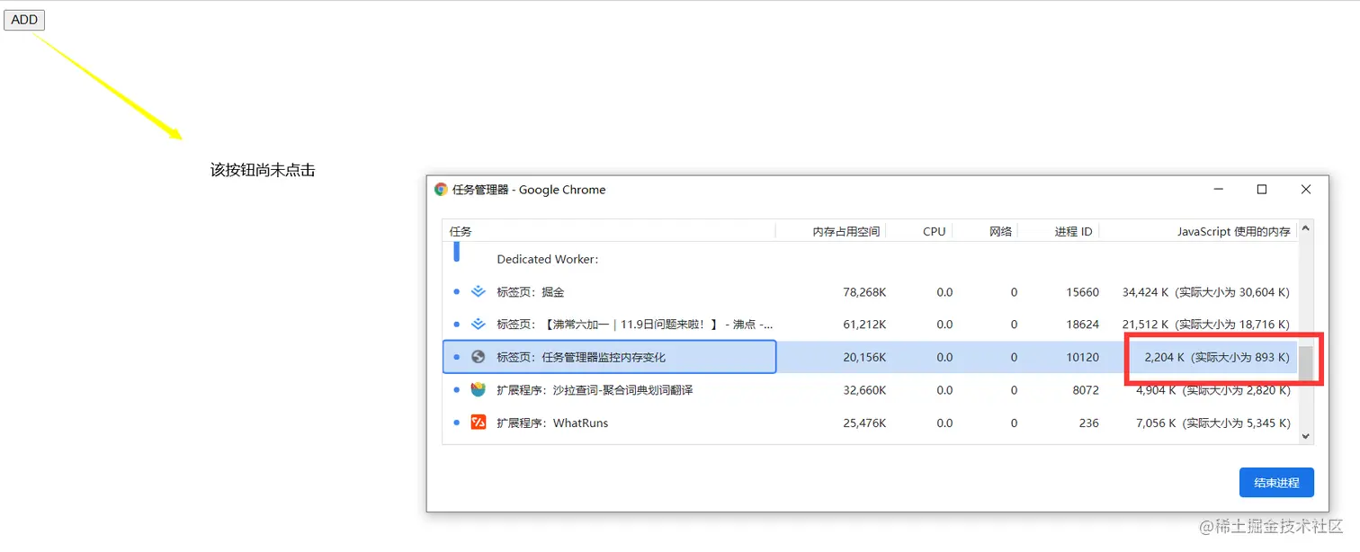
Task: Select the 标签页：掘金 task row
Action: click(870, 292)
